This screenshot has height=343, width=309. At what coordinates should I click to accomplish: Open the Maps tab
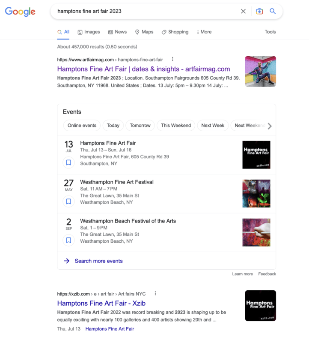(x=144, y=32)
